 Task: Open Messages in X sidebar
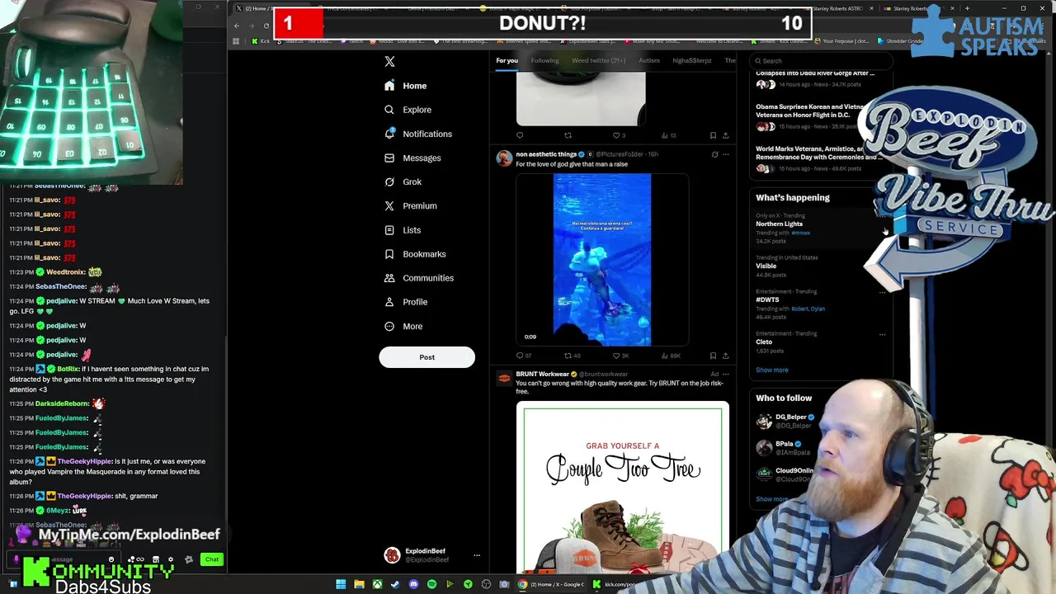pos(412,158)
